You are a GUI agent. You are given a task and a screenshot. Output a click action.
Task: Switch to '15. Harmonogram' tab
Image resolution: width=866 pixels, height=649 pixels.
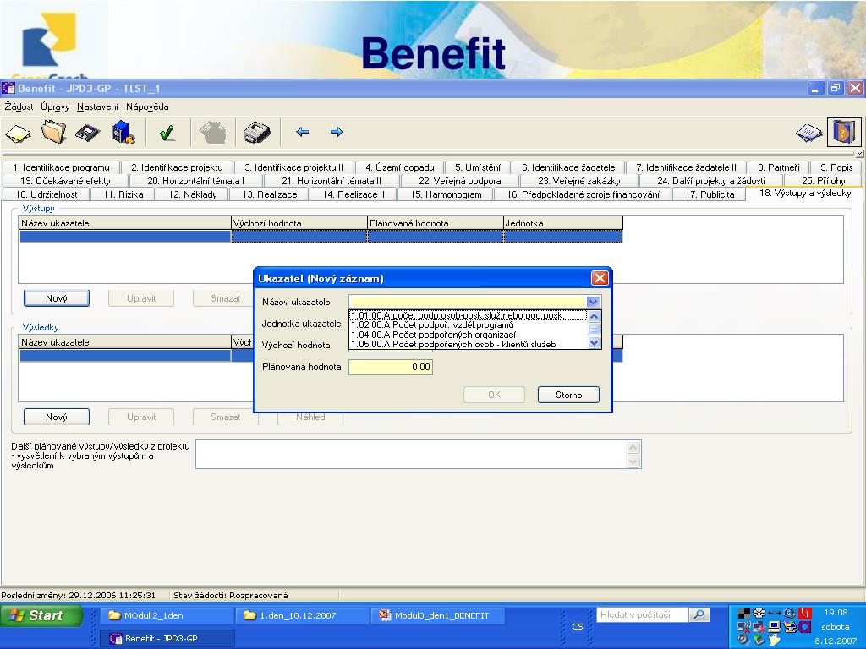point(447,194)
